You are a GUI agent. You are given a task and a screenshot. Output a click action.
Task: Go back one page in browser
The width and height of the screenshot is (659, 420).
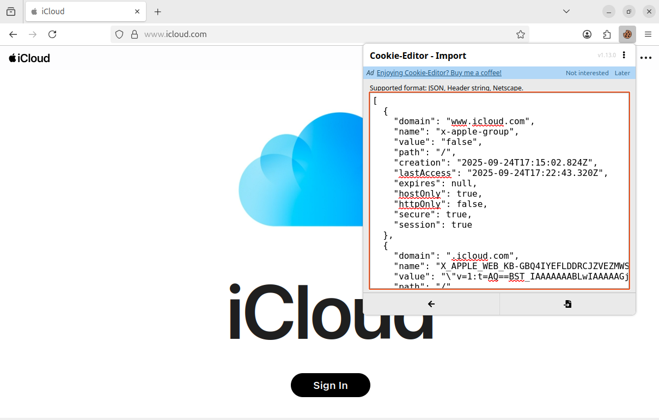(13, 34)
